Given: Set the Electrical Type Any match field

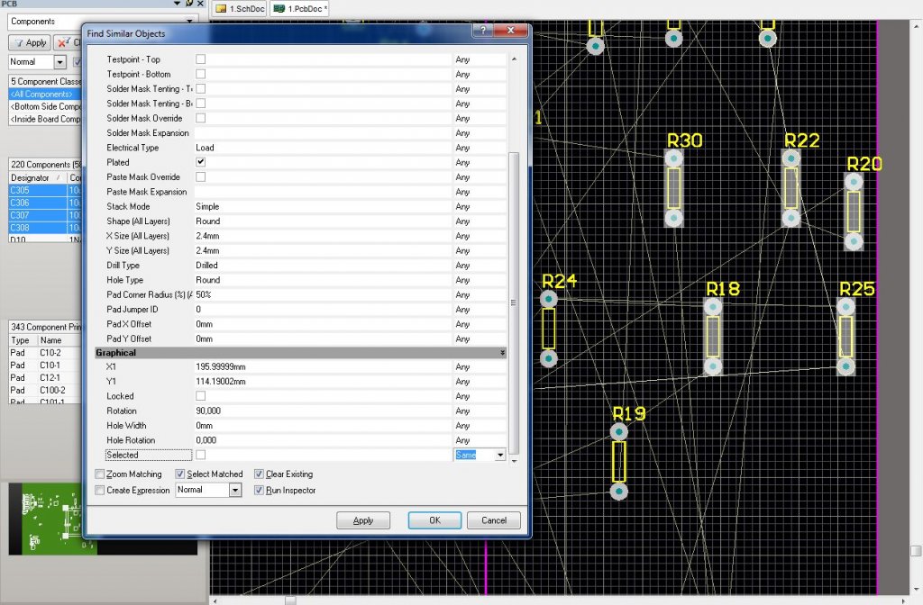Looking at the screenshot, I should [480, 148].
